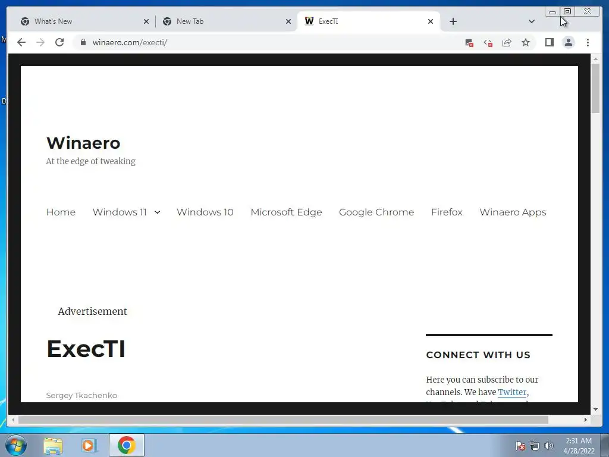The image size is (609, 457).
Task: Open the Google Chrome menu item
Action: [376, 212]
